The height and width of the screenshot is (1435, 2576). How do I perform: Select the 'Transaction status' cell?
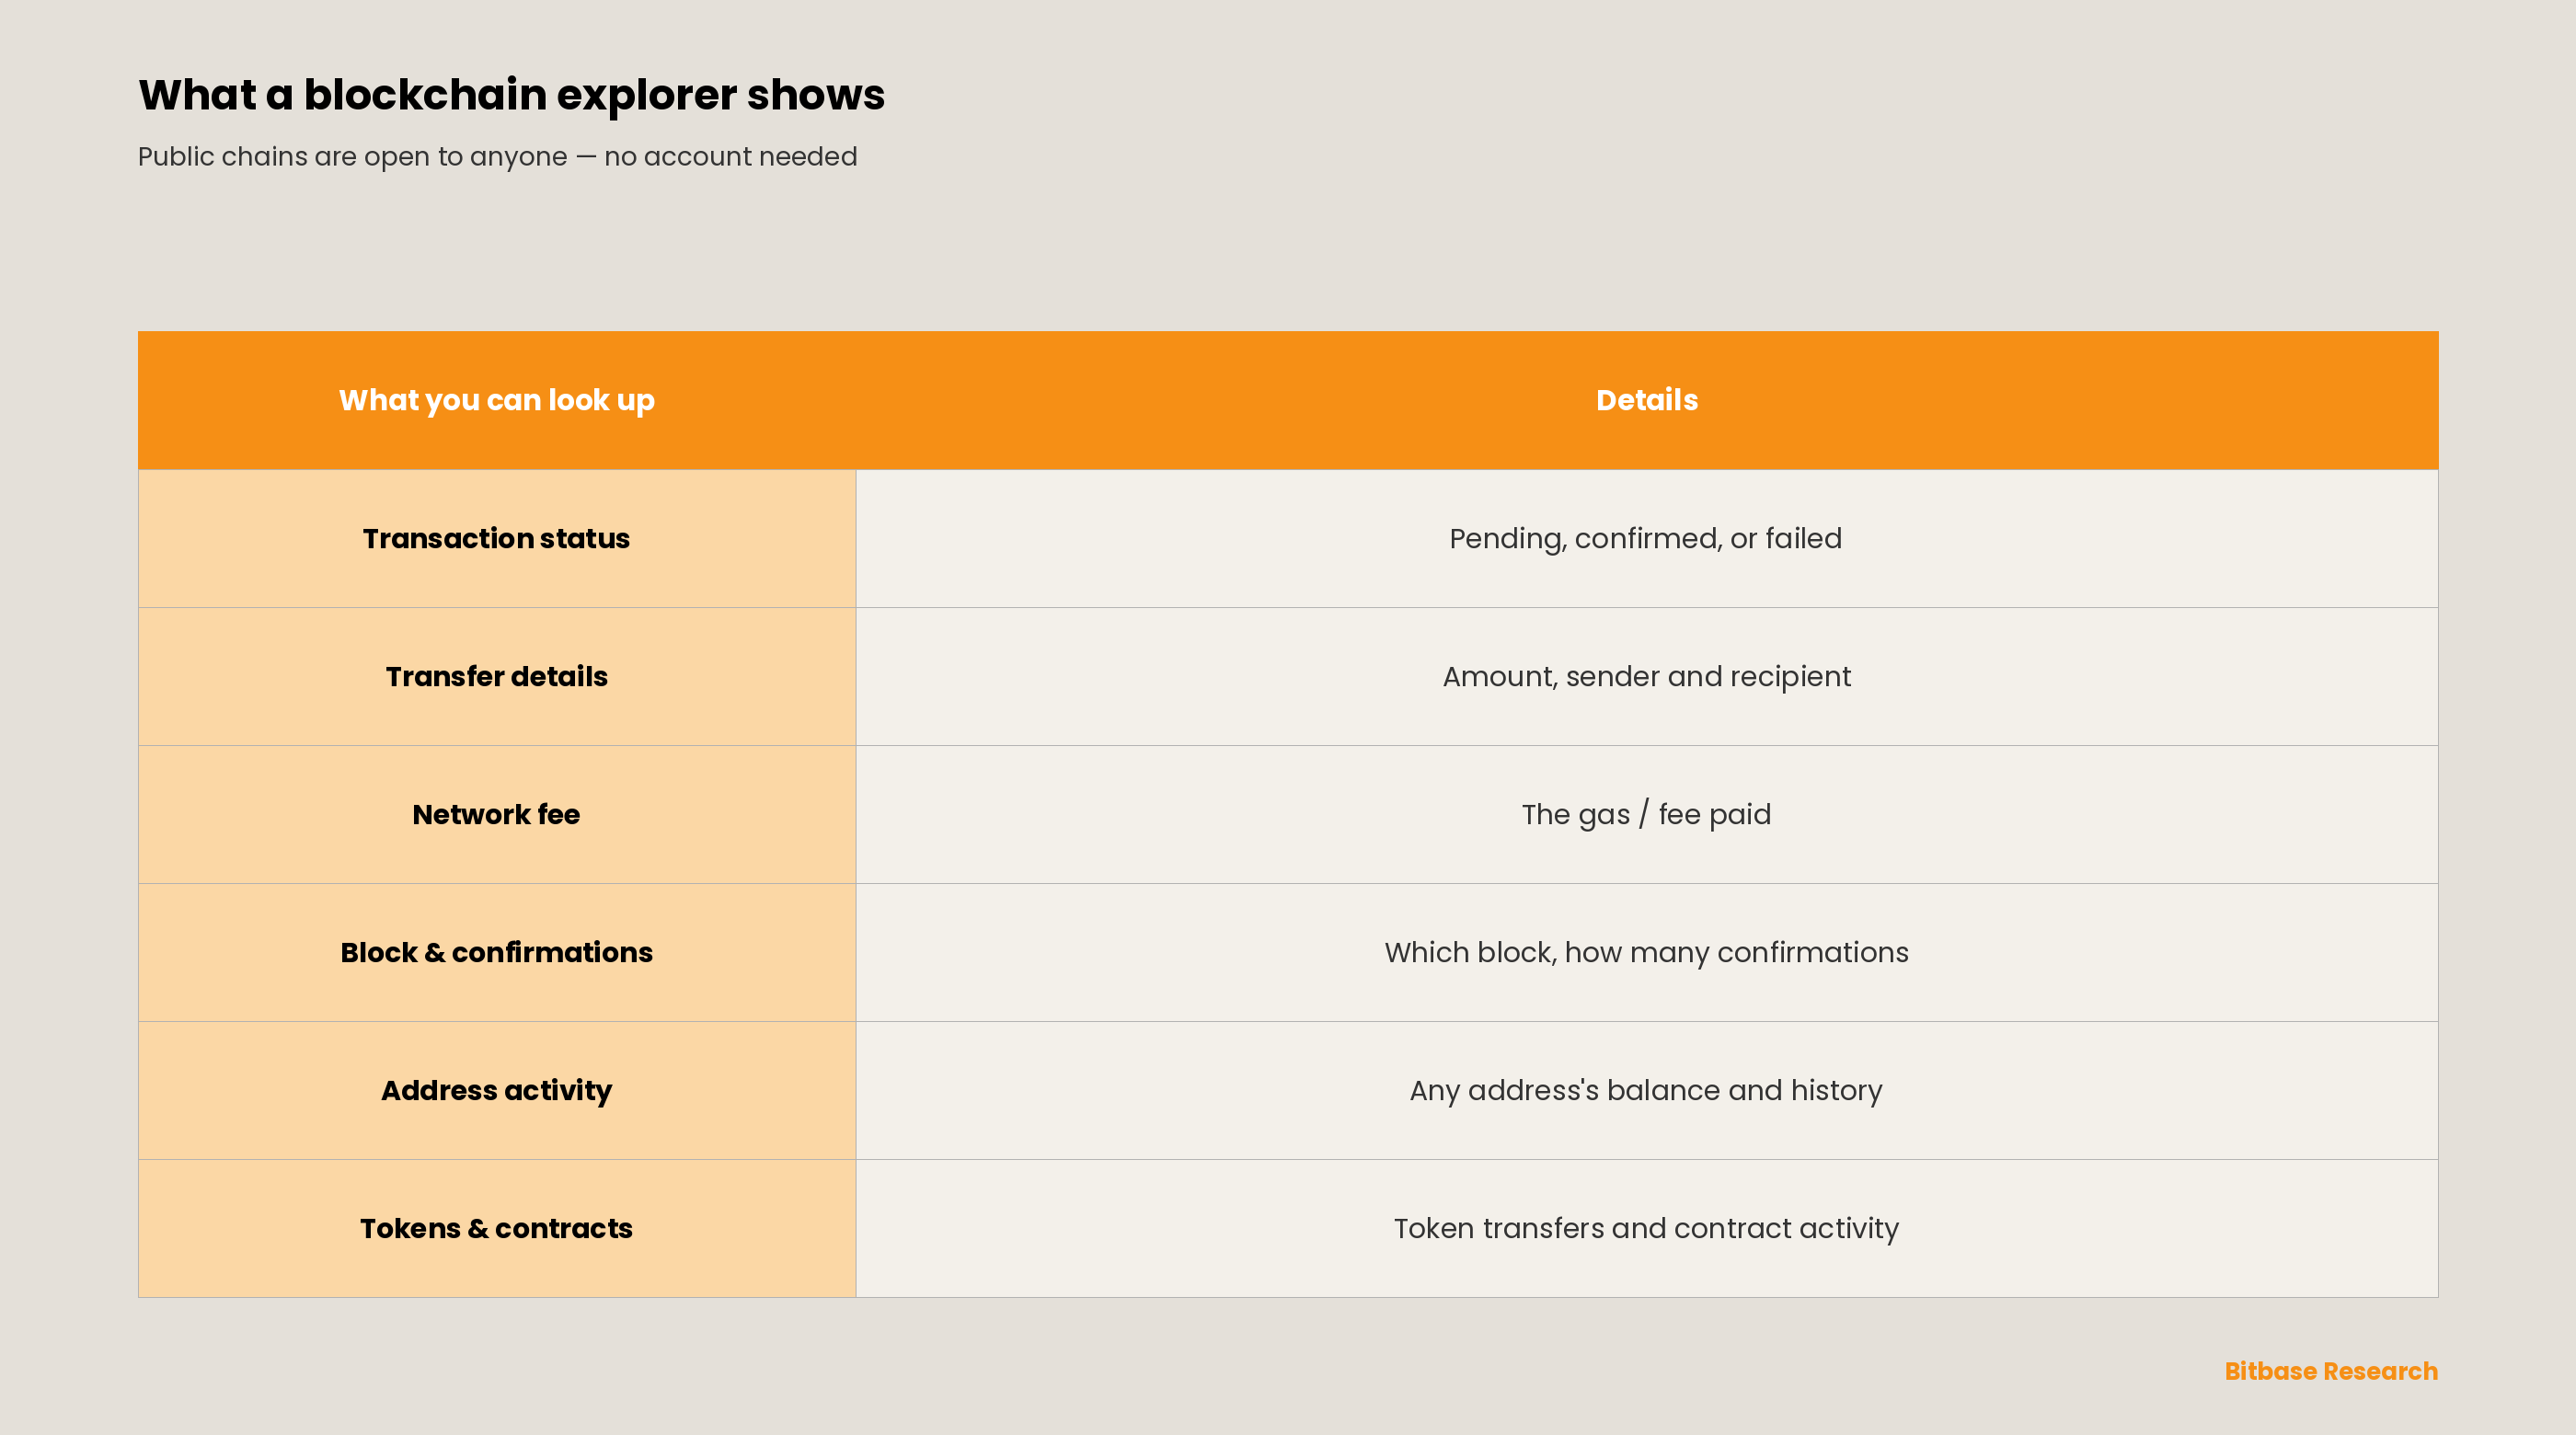497,538
